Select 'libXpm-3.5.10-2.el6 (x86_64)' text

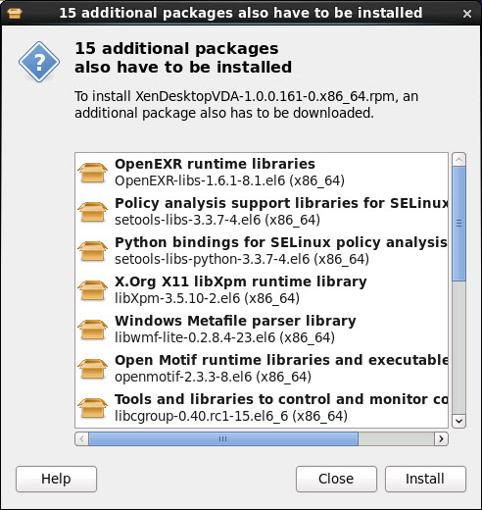point(207,298)
